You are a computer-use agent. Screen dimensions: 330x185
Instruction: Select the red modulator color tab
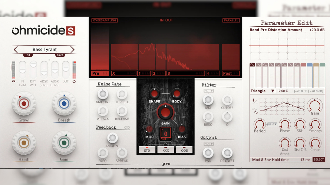pos(303,65)
